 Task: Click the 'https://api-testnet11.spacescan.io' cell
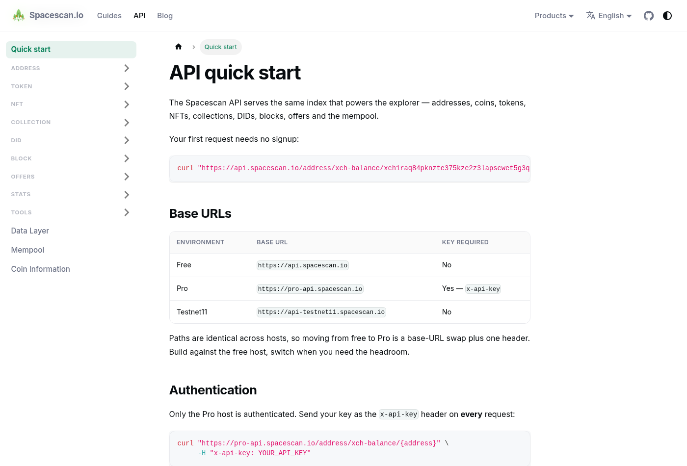321,312
